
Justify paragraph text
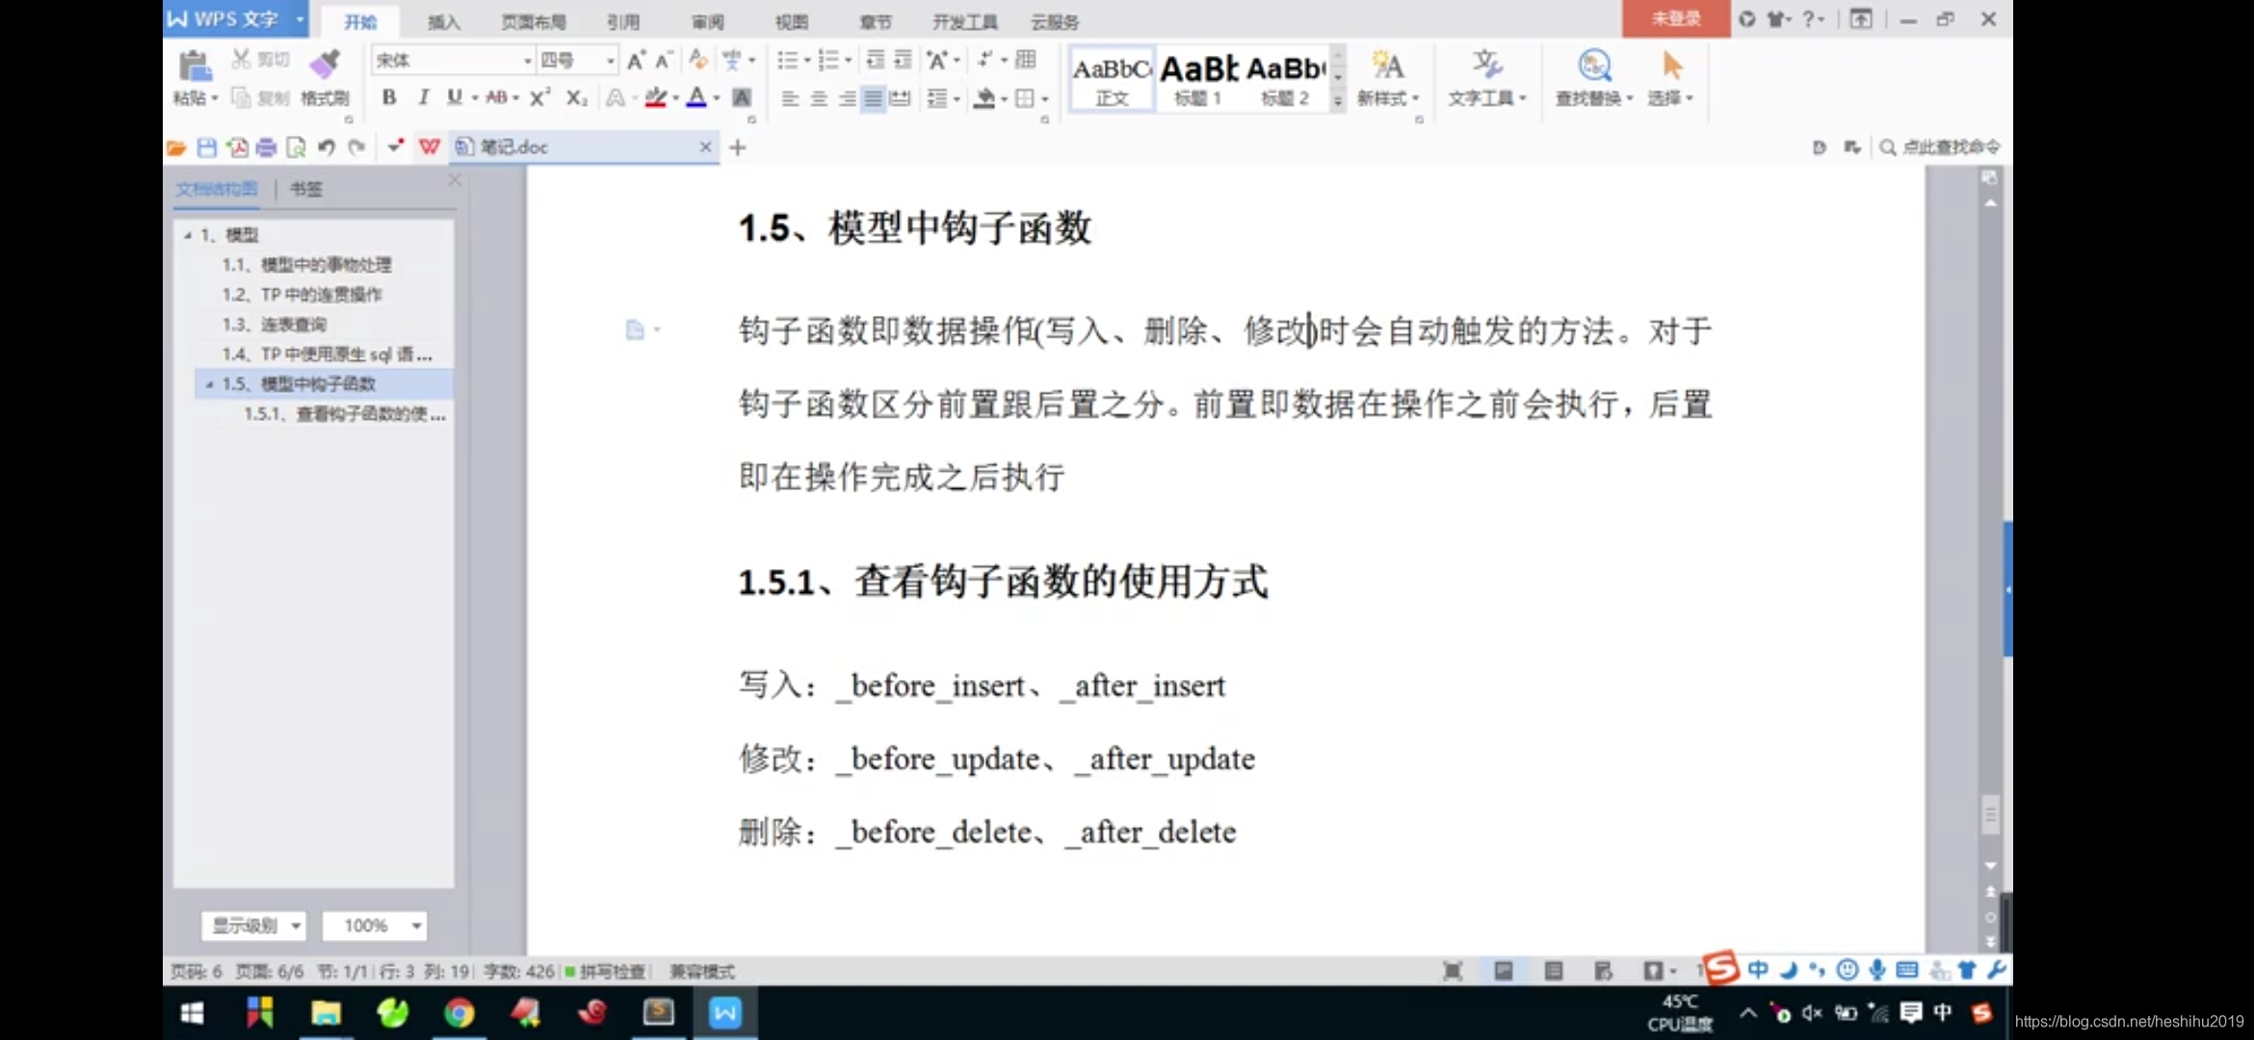(873, 98)
